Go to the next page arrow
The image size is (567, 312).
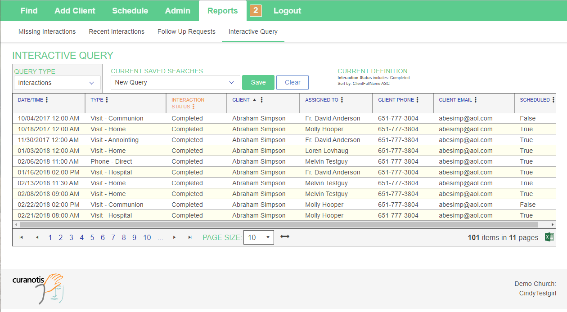click(x=175, y=237)
